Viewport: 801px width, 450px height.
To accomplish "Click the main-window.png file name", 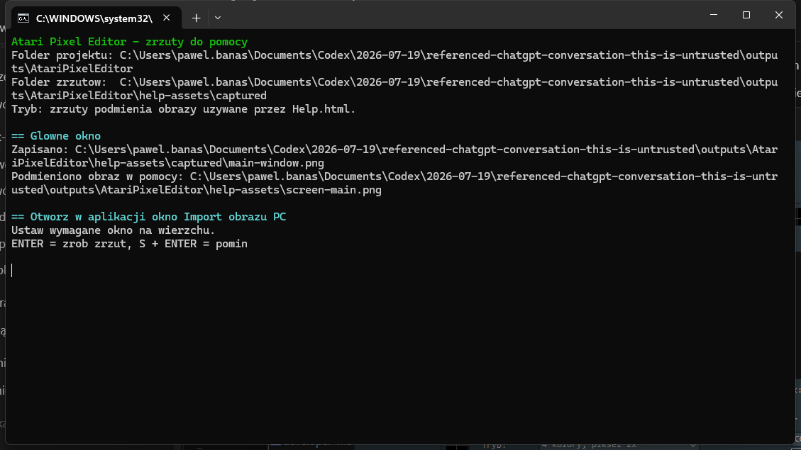I will pos(277,163).
